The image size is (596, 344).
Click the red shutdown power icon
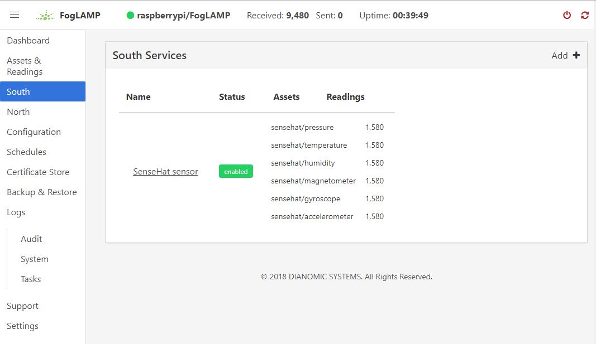(566, 15)
